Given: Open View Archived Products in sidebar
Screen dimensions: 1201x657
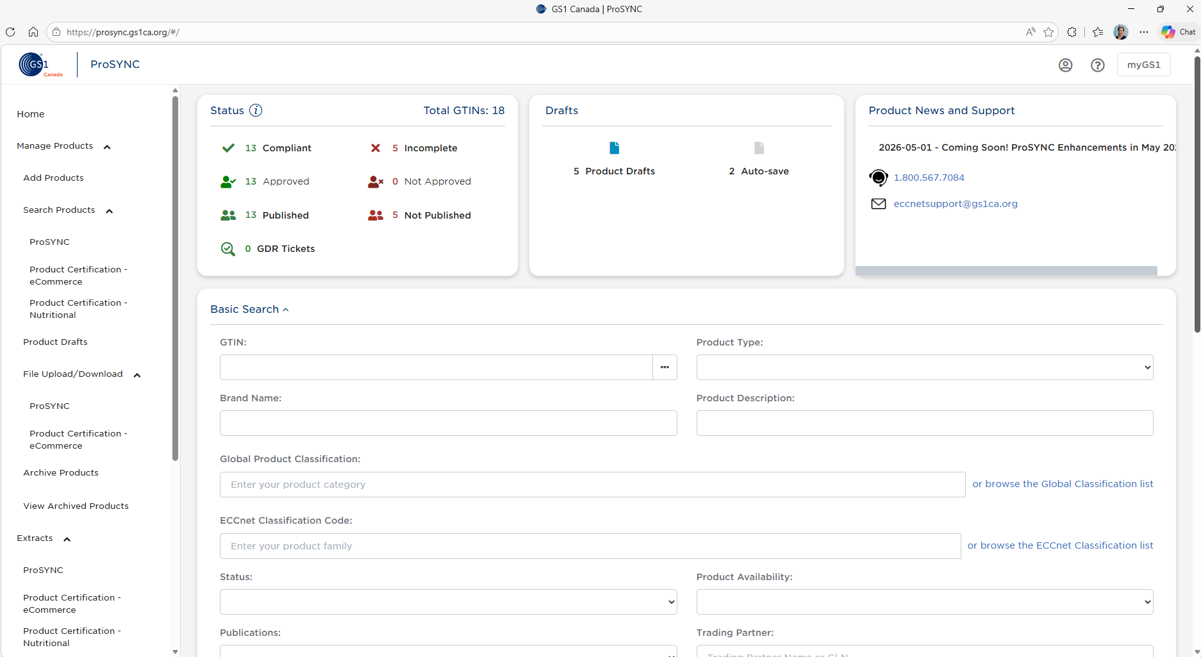Looking at the screenshot, I should [x=76, y=506].
